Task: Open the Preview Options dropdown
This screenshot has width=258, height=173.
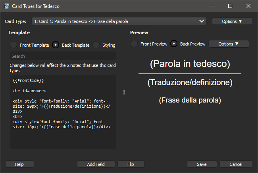Action: point(229,44)
